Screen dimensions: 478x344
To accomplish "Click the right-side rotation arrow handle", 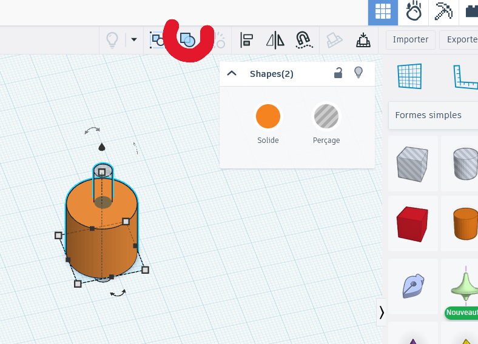I will click(136, 148).
